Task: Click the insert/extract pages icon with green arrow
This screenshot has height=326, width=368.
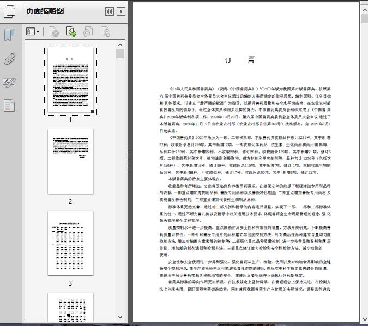Action: [71, 32]
